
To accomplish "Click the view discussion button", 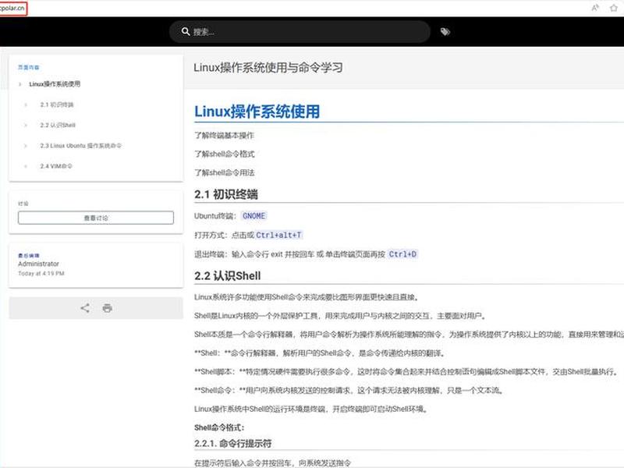I will [96, 218].
